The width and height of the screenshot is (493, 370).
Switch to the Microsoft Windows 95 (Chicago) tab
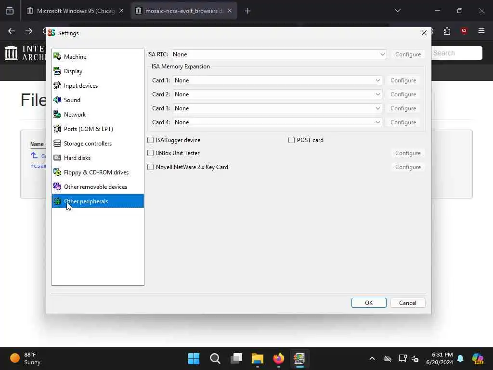(76, 11)
